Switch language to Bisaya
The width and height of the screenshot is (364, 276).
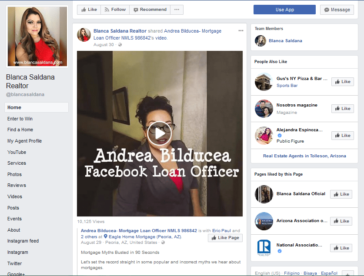[310, 273]
